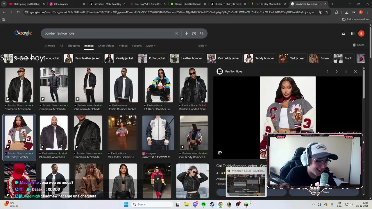Filter by Brown color chip
The image size is (372, 209).
click(x=320, y=58)
